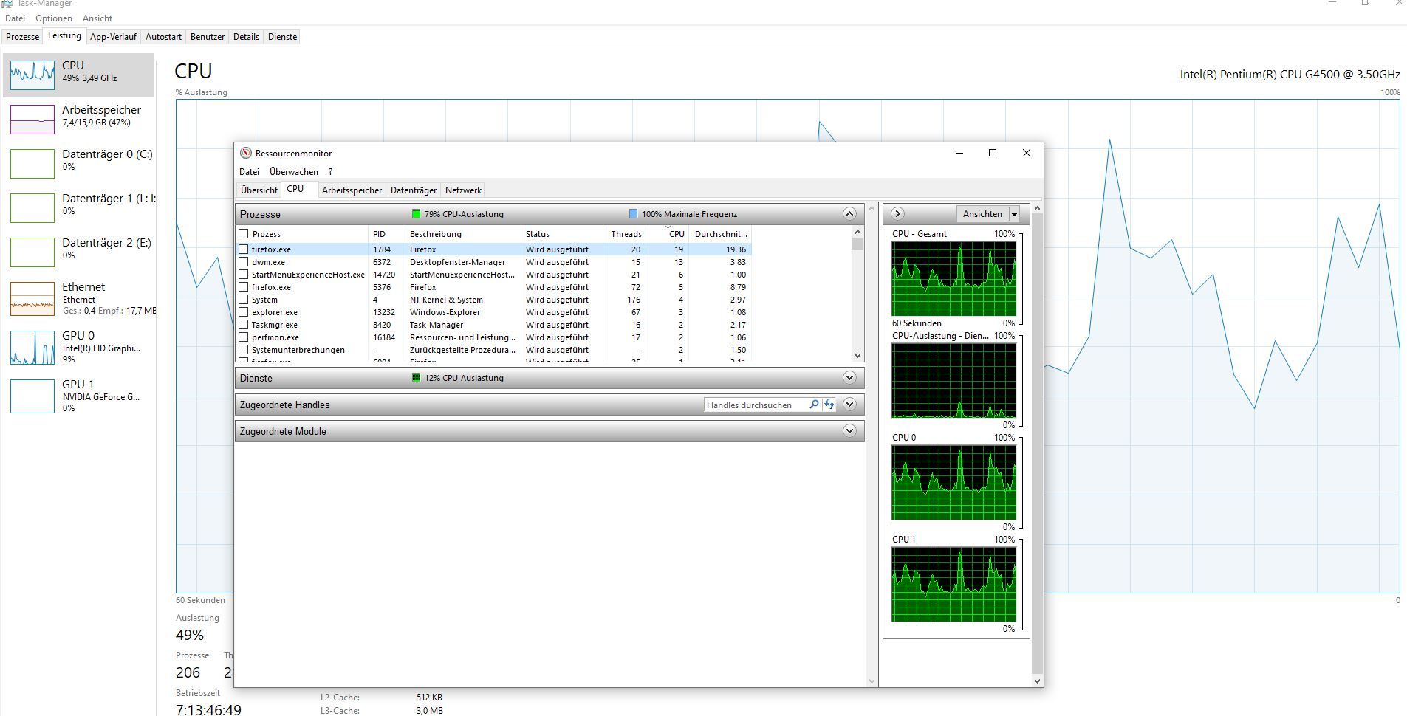Open Task-Manager Details tab
Screen dimensions: 1407x716
click(x=246, y=37)
